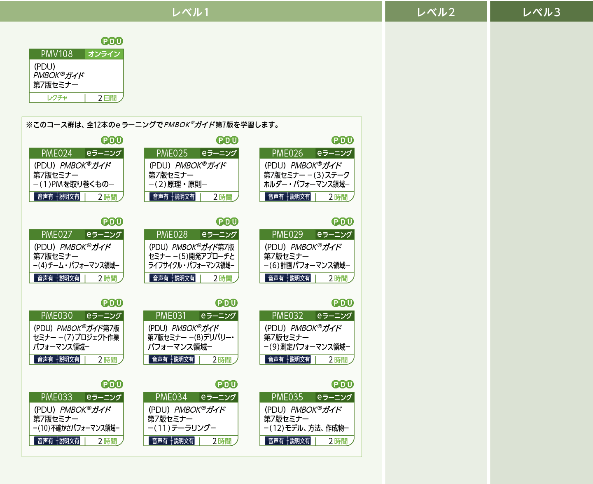Open the PME032 course code
The image size is (593, 484).
(x=287, y=316)
